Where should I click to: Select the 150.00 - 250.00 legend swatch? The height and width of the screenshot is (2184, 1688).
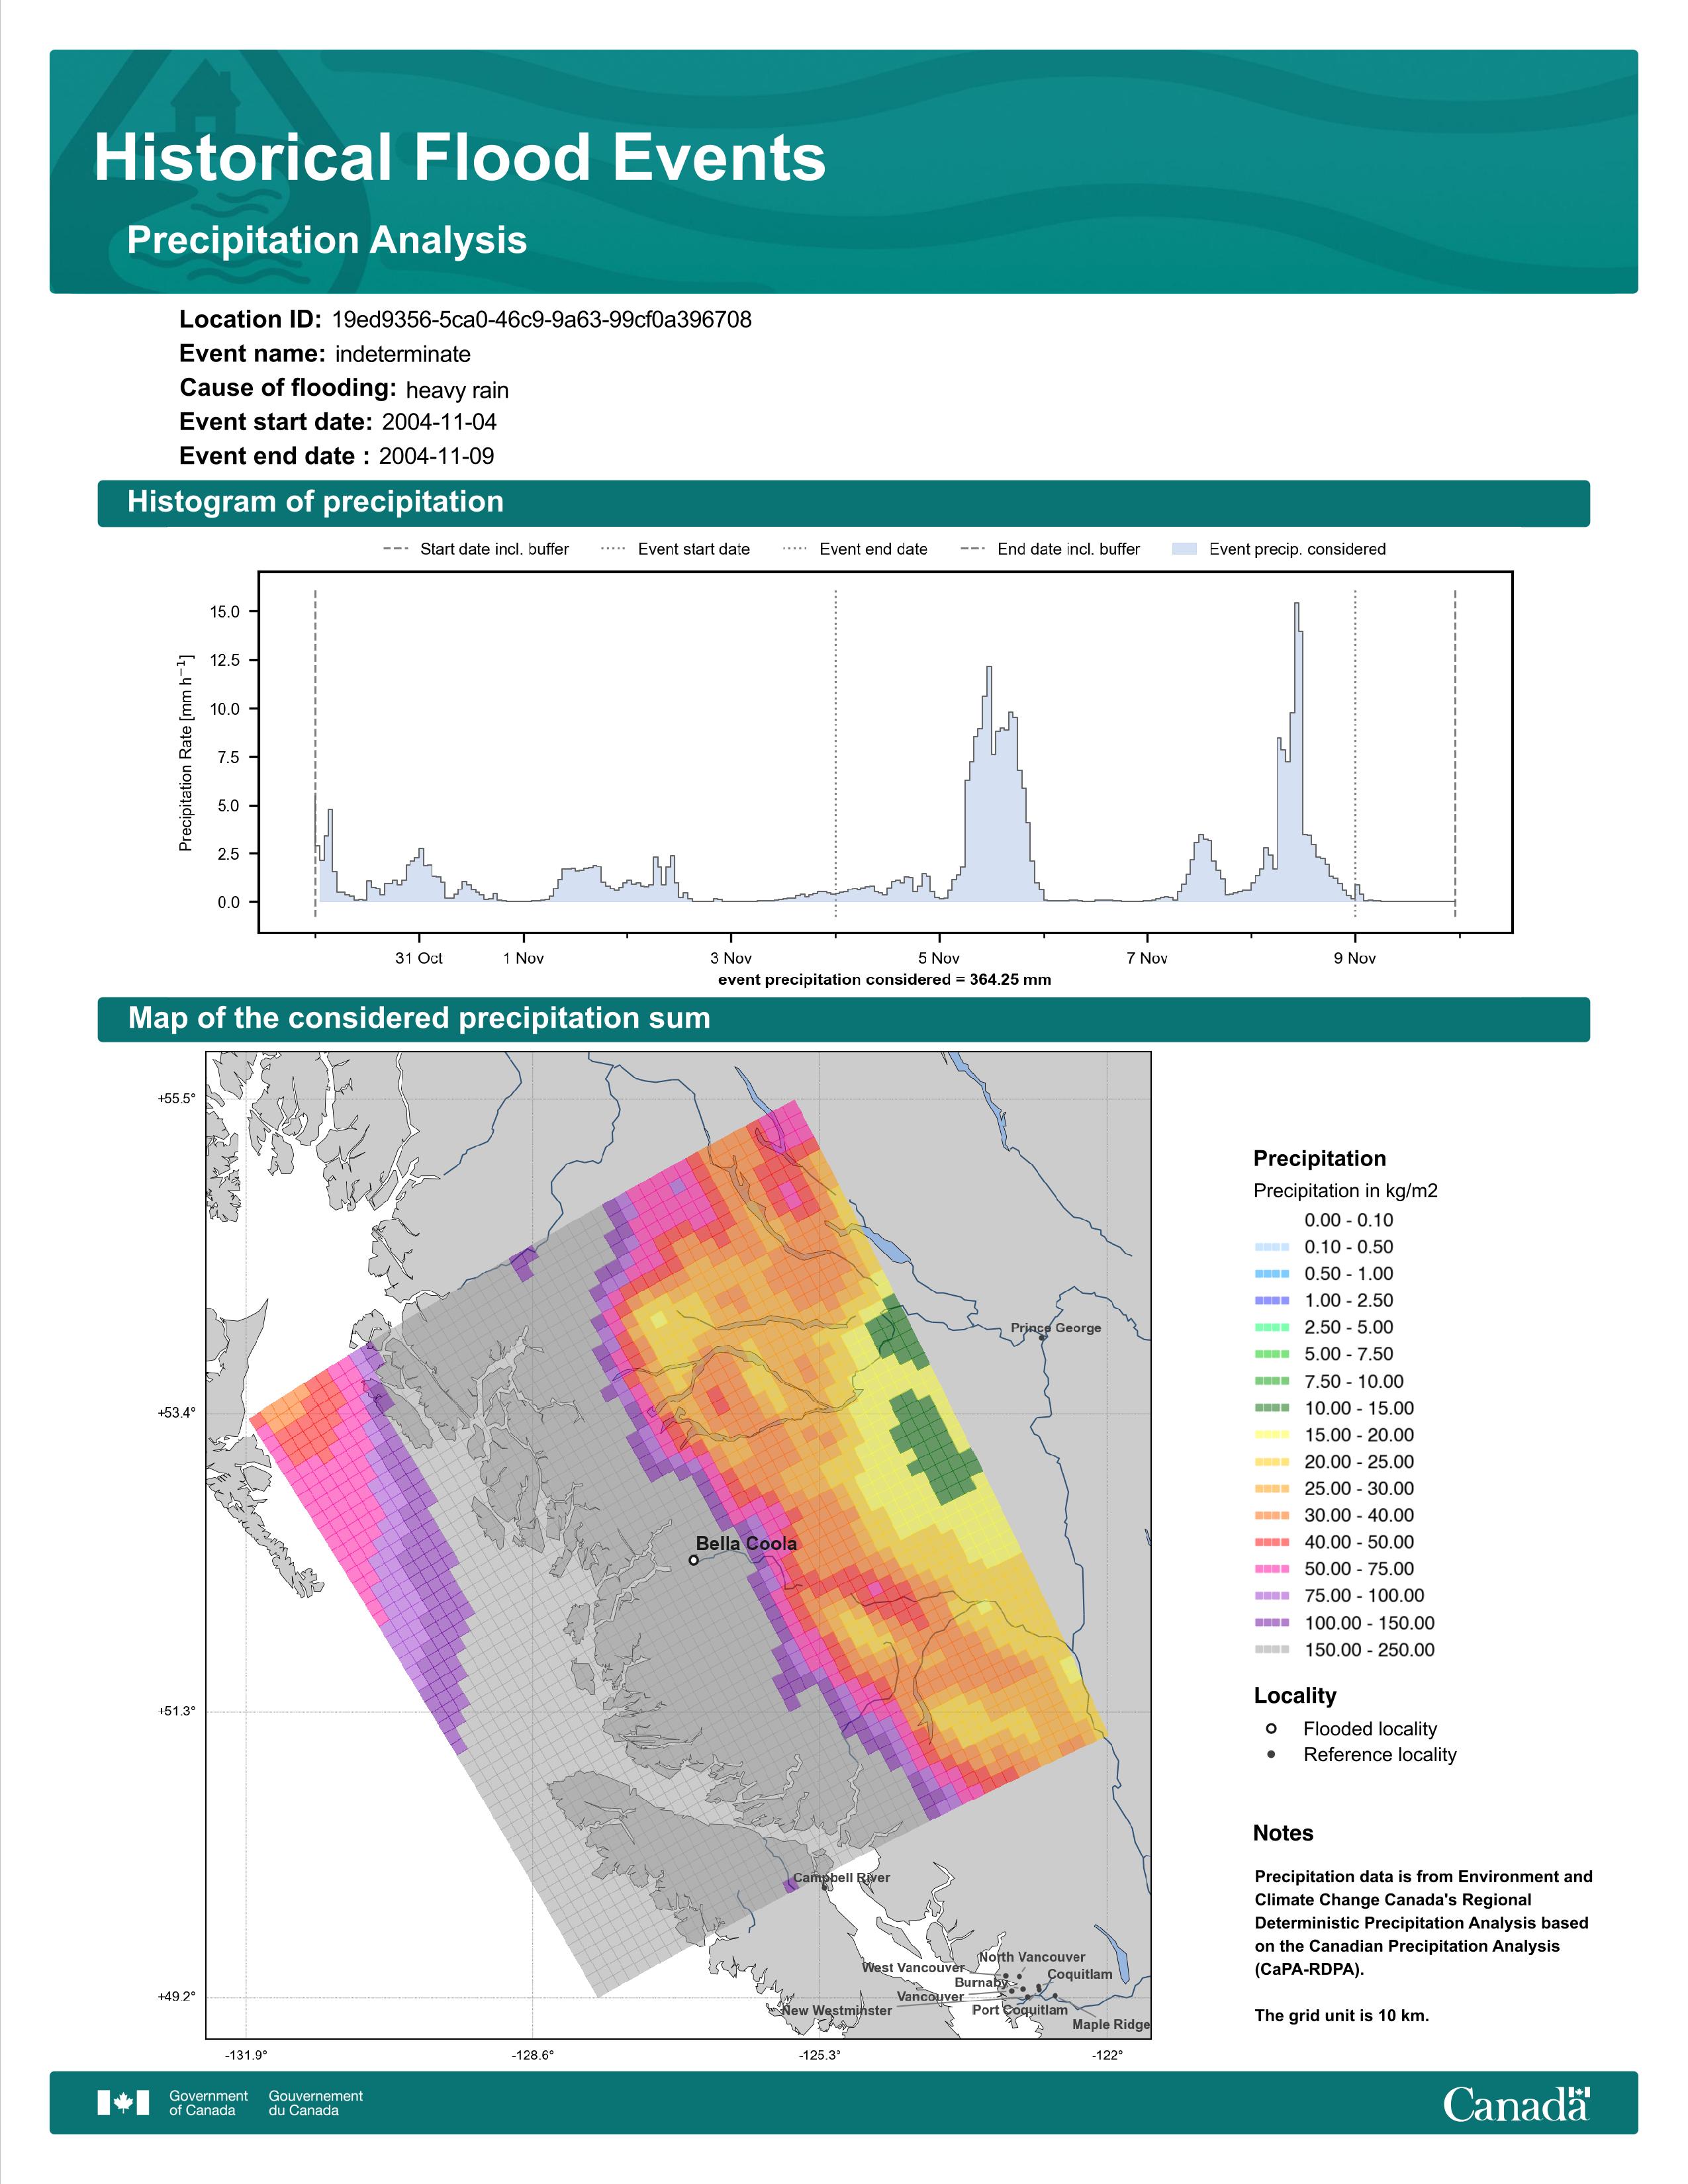1272,1650
